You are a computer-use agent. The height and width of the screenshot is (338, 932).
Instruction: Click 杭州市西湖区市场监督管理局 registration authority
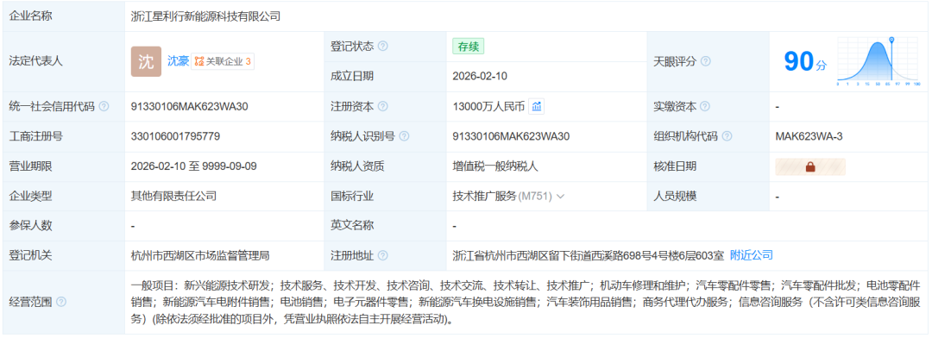tap(200, 256)
